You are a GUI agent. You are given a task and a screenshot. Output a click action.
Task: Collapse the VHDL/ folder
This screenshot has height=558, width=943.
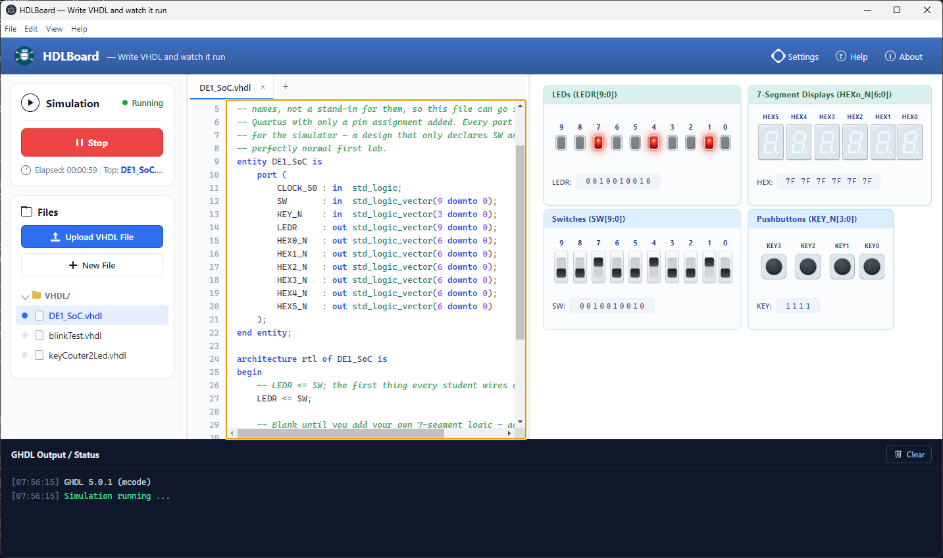25,296
